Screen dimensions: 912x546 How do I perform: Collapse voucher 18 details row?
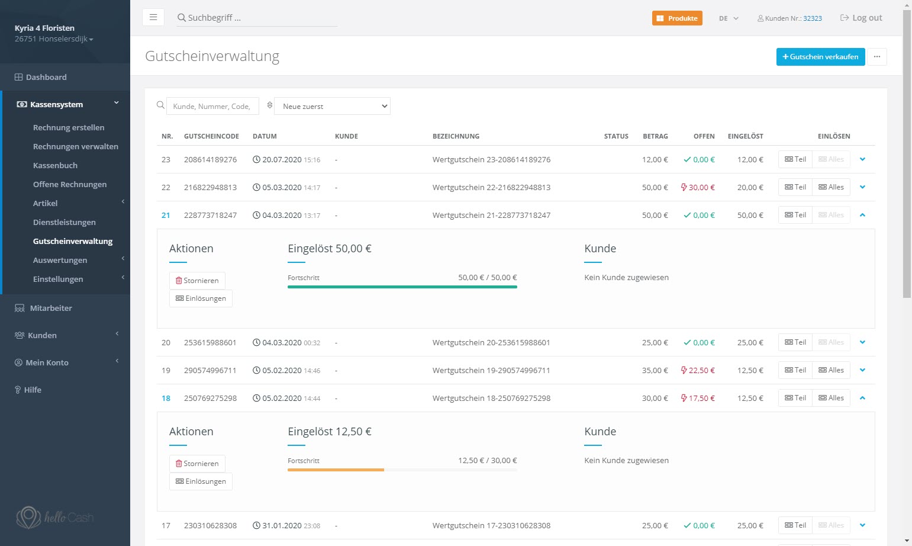click(x=862, y=398)
